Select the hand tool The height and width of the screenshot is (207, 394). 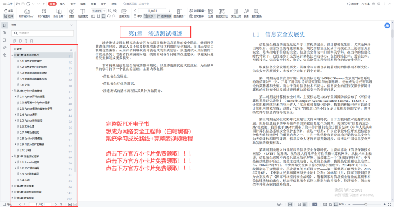[x=9, y=10]
